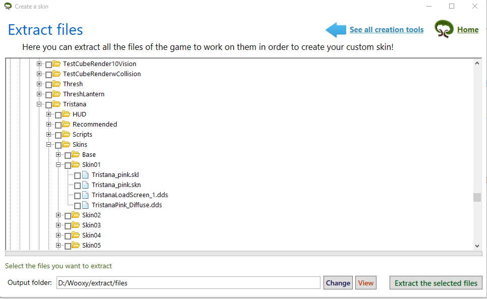Select the Base skin tree item
Image resolution: width=487 pixels, height=299 pixels.
click(x=89, y=155)
